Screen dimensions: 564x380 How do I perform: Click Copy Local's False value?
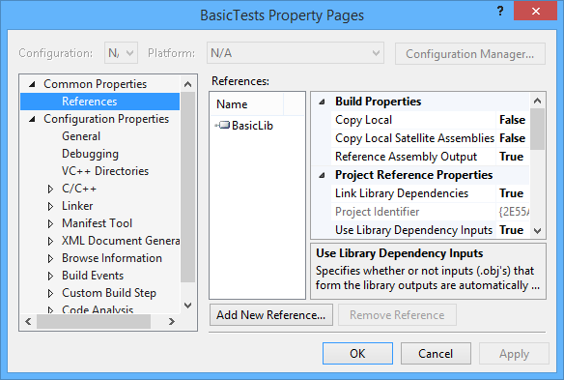[512, 120]
